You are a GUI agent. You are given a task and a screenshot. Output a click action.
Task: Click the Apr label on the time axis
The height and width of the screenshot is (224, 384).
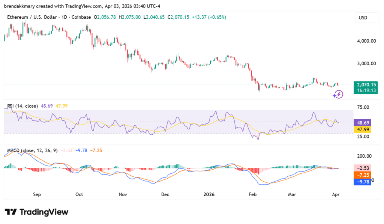coord(336,194)
